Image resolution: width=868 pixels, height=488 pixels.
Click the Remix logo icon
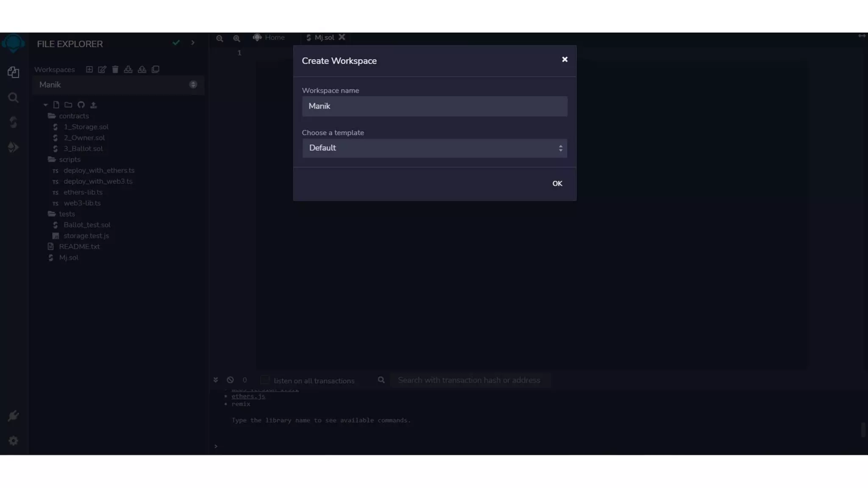(14, 43)
